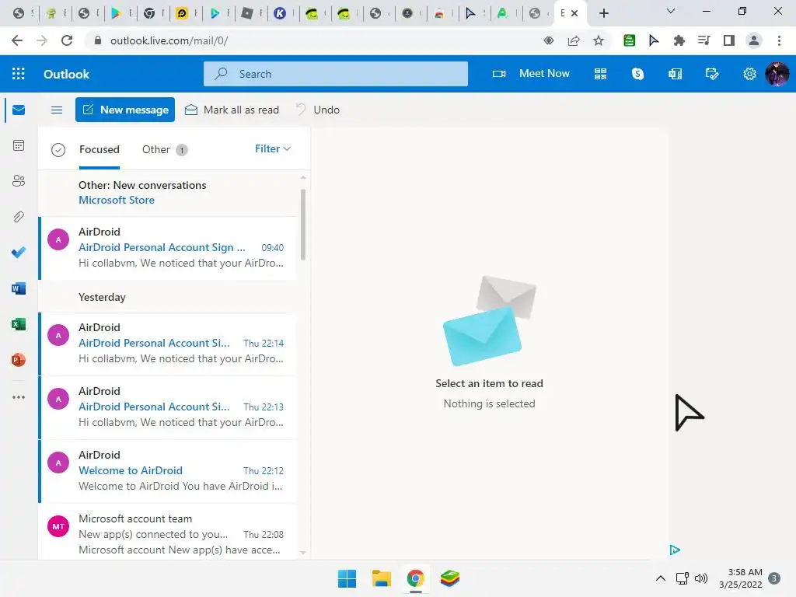
Task: Toggle the select all messages circle
Action: coord(58,150)
